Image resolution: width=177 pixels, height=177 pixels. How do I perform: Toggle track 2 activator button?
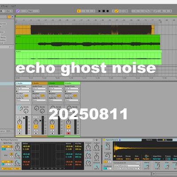(36, 127)
